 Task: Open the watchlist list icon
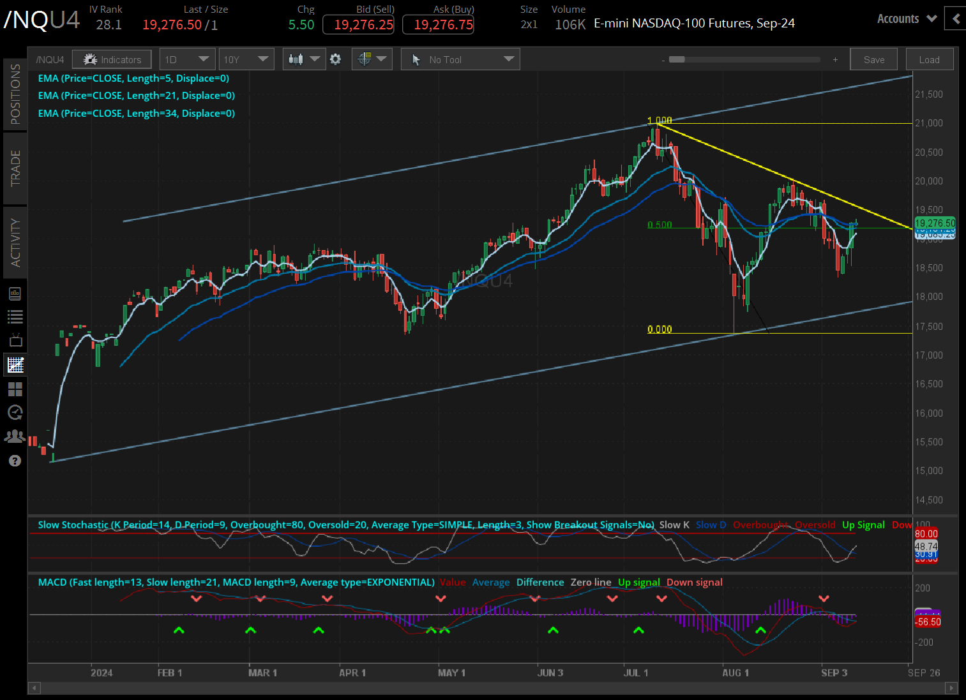(x=15, y=316)
